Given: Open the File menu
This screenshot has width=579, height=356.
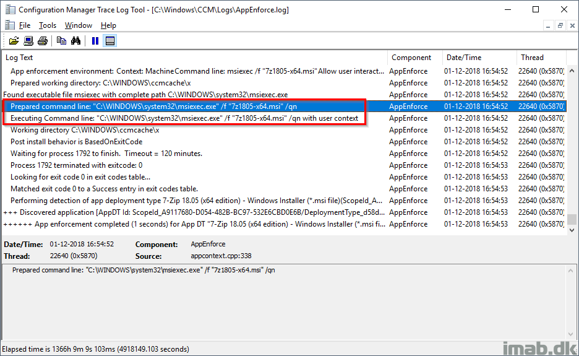Looking at the screenshot, I should [x=24, y=25].
